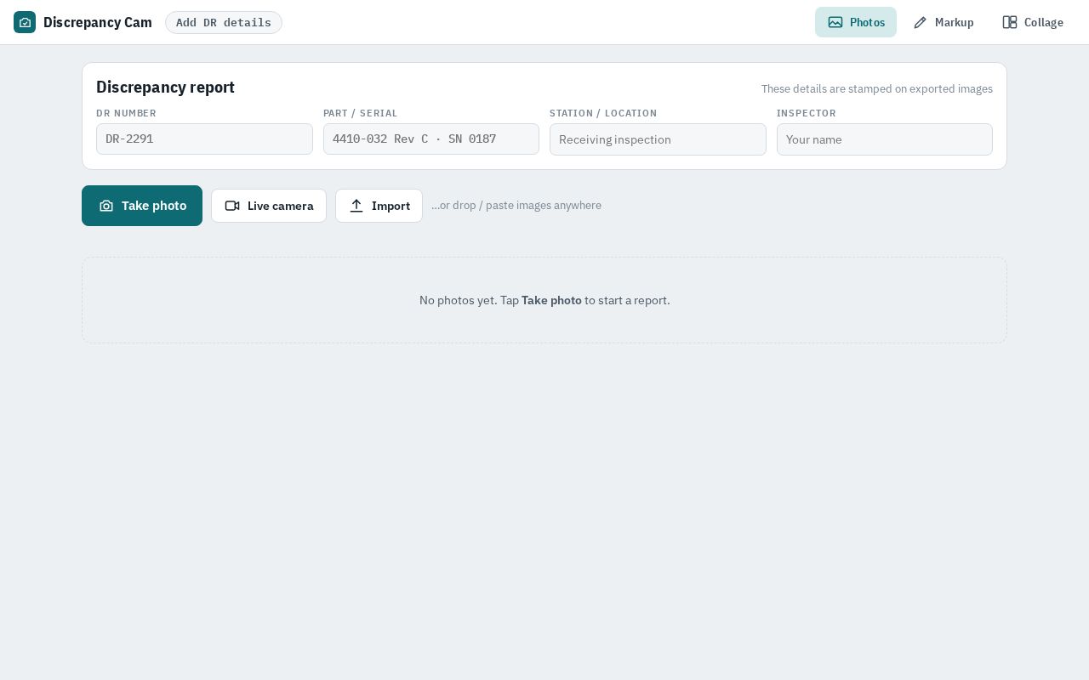Open the Markup tab
The height and width of the screenshot is (680, 1089).
pyautogui.click(x=944, y=22)
